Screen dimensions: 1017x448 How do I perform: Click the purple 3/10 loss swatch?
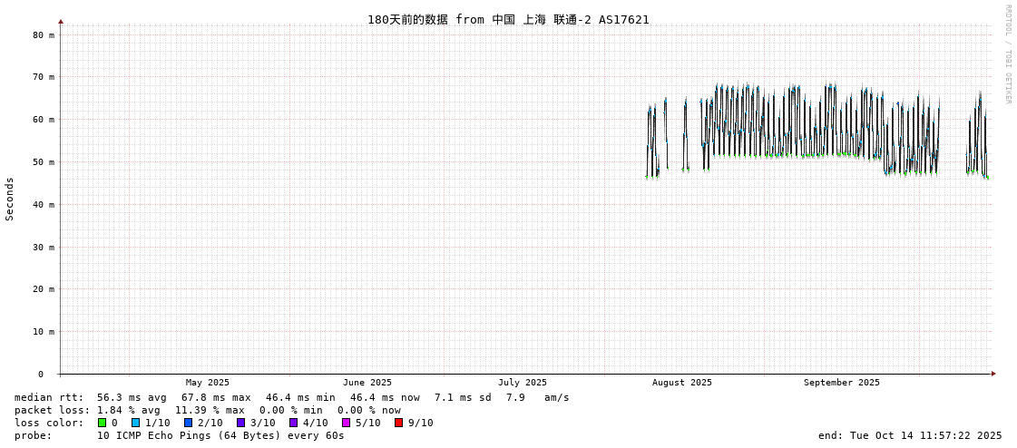pos(240,423)
